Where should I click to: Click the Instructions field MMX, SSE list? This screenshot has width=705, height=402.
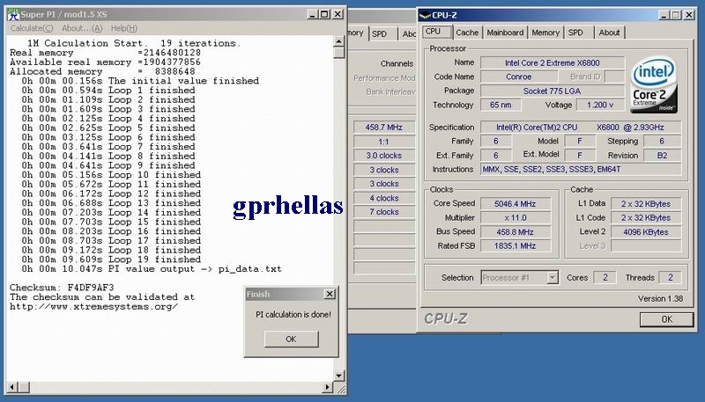coord(581,169)
